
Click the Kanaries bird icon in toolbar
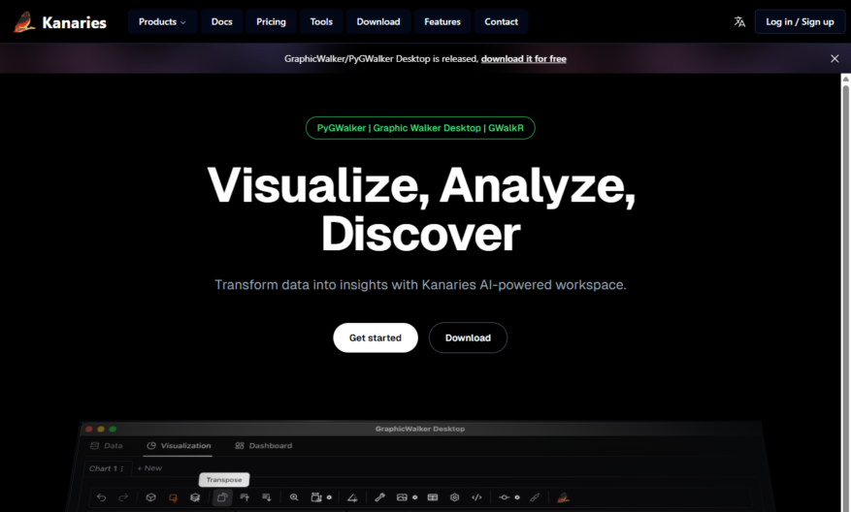point(563,497)
